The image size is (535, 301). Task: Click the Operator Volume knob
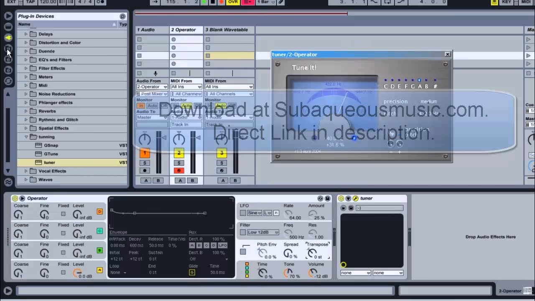click(x=313, y=273)
